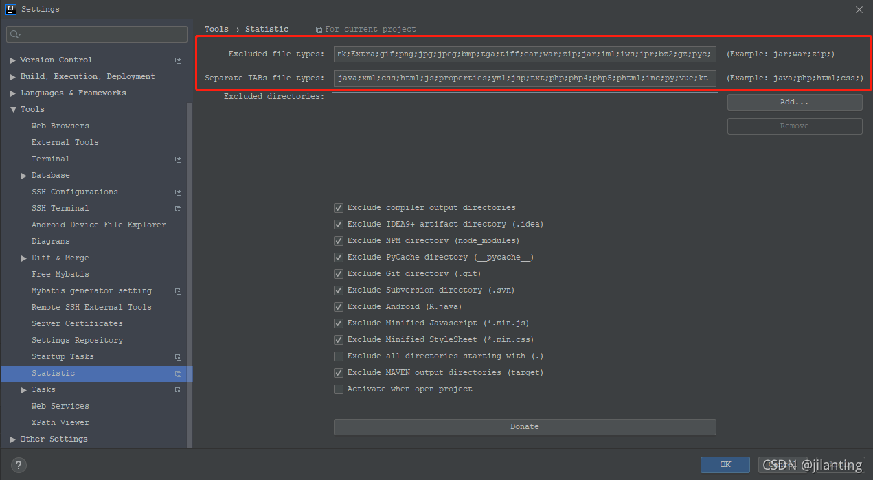Expand the Diff & Merge node

(x=25, y=258)
